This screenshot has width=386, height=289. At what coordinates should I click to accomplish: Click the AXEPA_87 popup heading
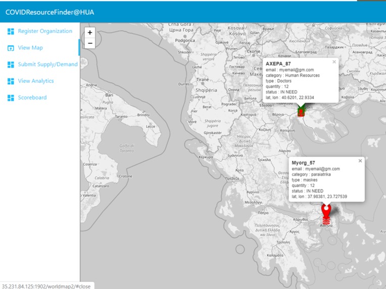click(x=278, y=64)
